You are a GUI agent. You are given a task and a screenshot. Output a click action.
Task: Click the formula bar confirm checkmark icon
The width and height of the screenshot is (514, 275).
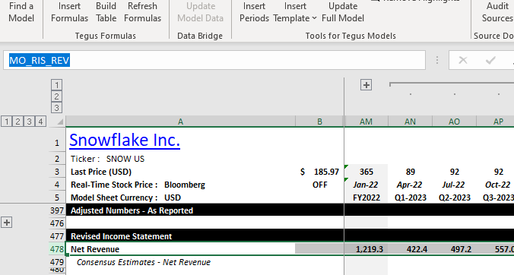490,60
